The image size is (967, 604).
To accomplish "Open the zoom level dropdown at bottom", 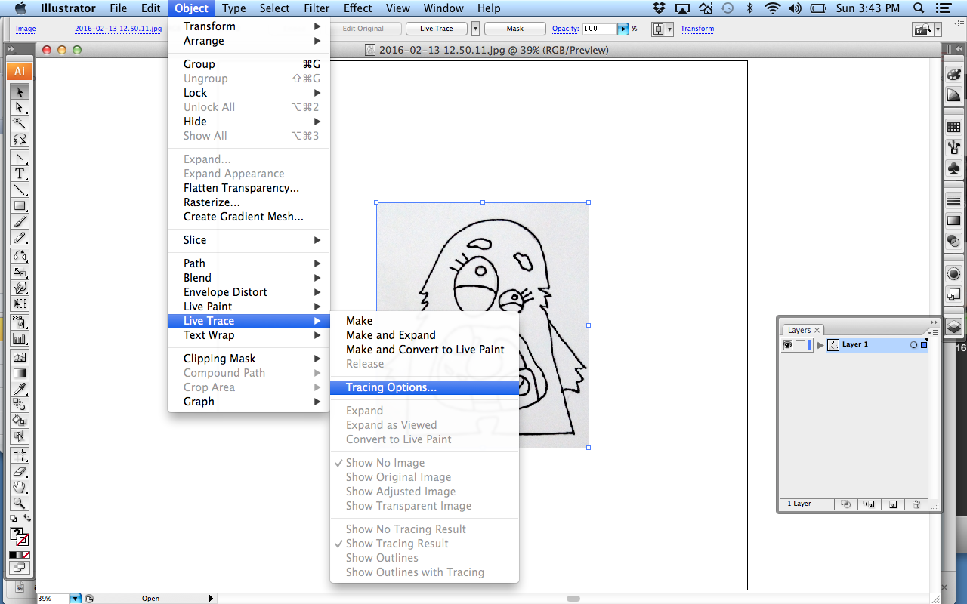I will coord(76,599).
